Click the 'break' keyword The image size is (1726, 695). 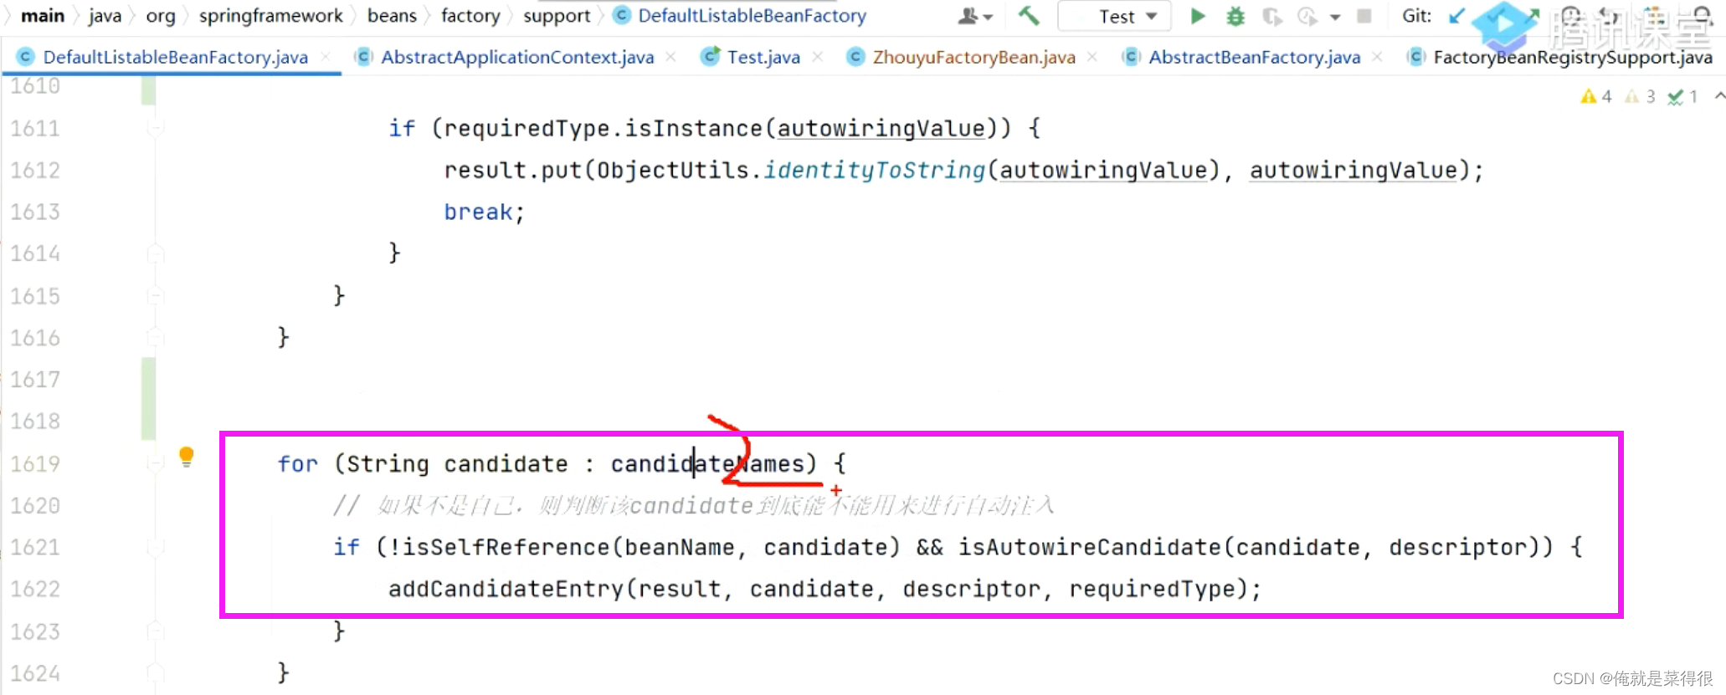(x=477, y=212)
